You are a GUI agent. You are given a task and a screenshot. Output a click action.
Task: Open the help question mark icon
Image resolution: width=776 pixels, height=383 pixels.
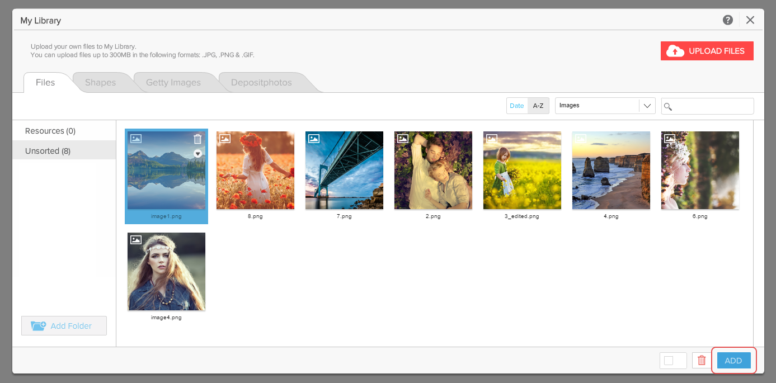tap(727, 20)
